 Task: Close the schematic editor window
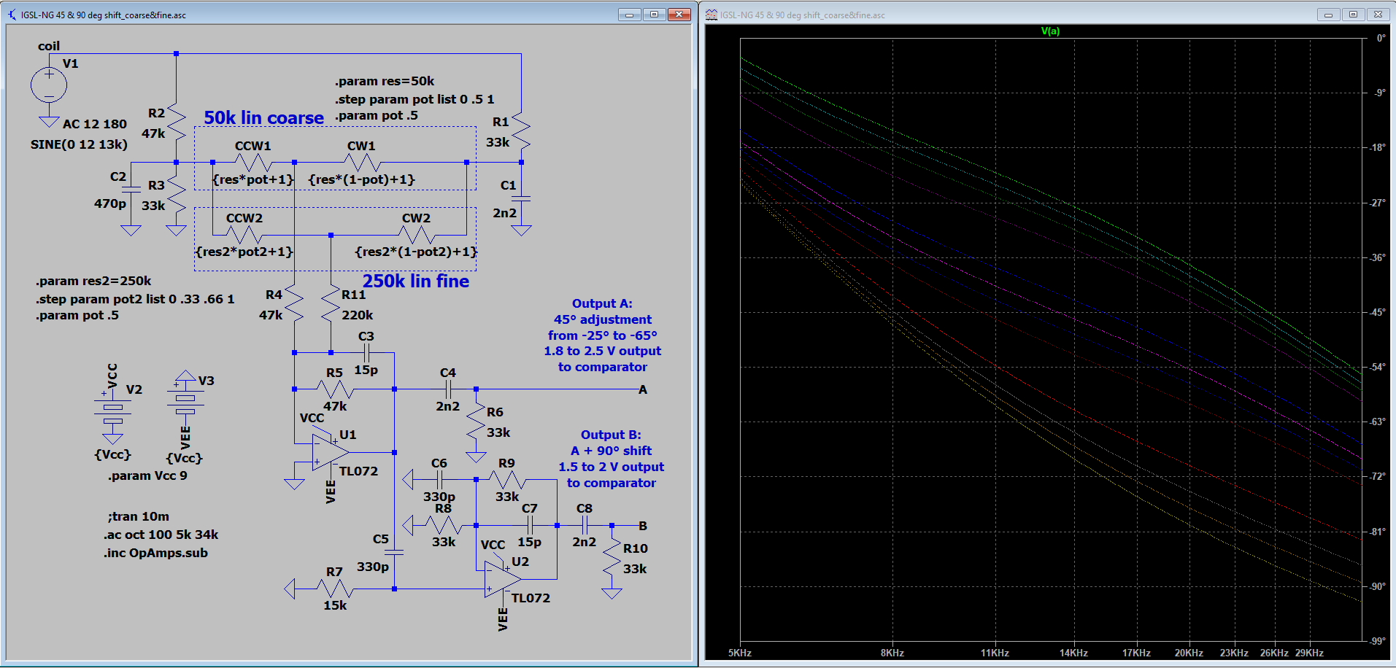tap(679, 15)
